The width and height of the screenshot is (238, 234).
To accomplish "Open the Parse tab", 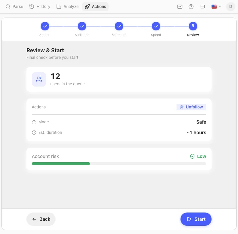I will click(15, 7).
